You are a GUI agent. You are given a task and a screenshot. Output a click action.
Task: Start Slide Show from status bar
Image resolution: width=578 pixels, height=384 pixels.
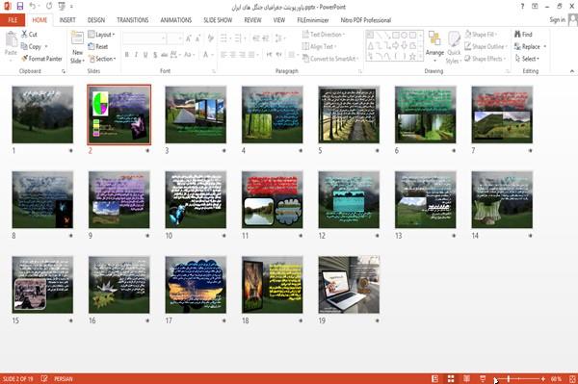[483, 378]
